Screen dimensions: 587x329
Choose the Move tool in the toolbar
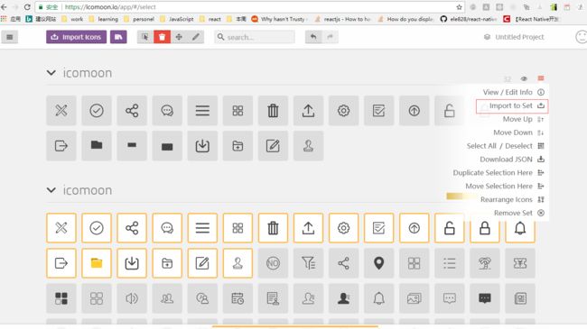coord(179,37)
